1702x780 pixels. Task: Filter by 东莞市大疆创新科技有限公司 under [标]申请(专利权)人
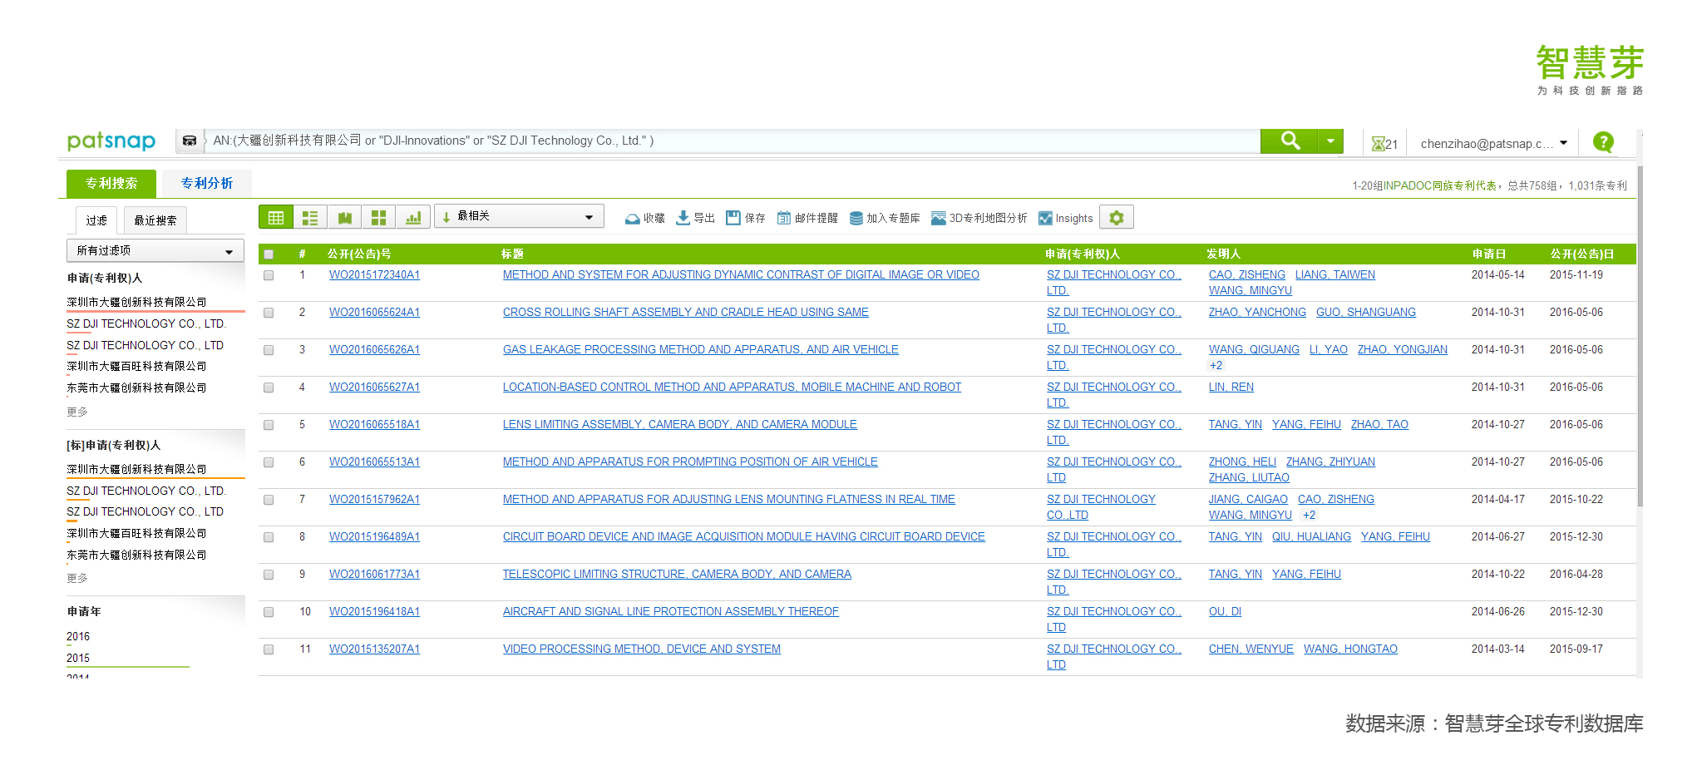[136, 555]
